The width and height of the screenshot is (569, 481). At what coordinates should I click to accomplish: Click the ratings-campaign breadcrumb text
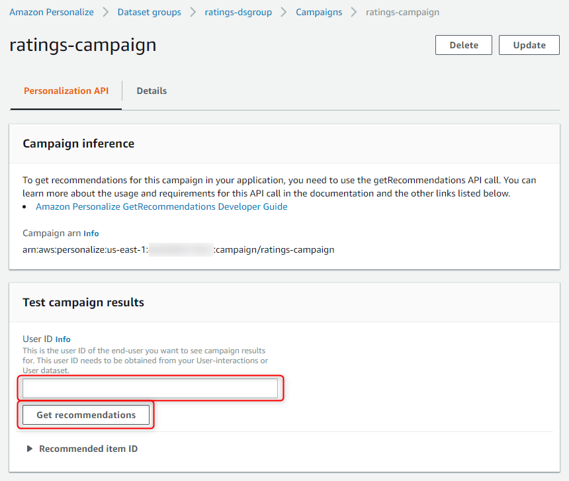pos(402,12)
